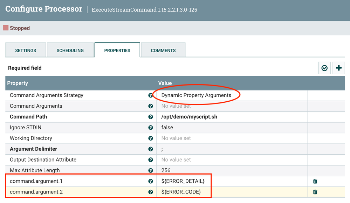Edit Max Attribute Length value 256

tap(232, 170)
